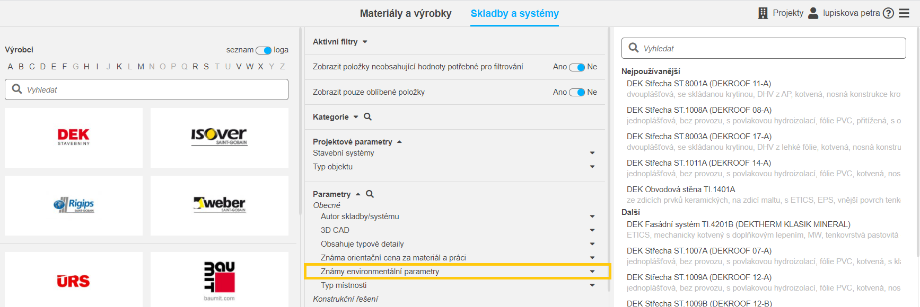Click the manufacturers Vyhledat search field
Viewport: 920px width, 307px height.
pyautogui.click(x=146, y=89)
